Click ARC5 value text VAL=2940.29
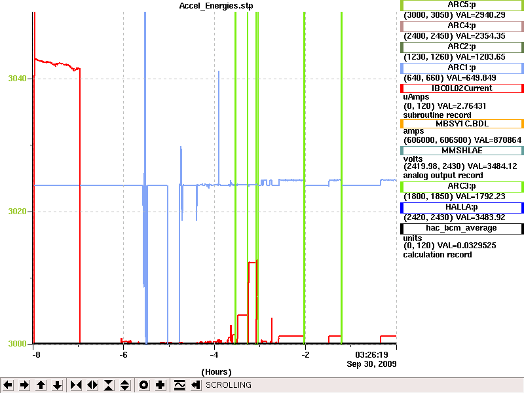Screen dimensions: 524x393 tap(481, 15)
